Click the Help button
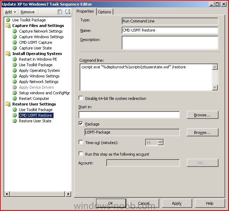Viewport: 229px width, 211px height. [x=210, y=203]
